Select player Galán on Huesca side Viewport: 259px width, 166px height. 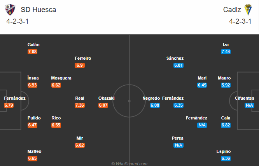click(33, 45)
